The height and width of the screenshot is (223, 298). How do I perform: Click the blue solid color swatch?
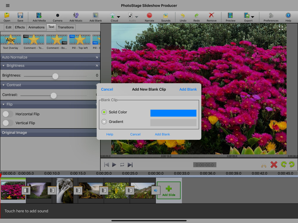pos(173,113)
